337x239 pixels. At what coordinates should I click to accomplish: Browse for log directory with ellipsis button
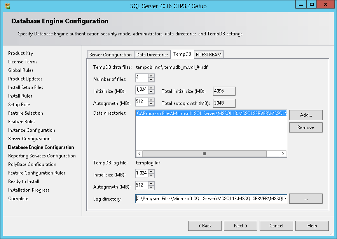click(x=306, y=199)
